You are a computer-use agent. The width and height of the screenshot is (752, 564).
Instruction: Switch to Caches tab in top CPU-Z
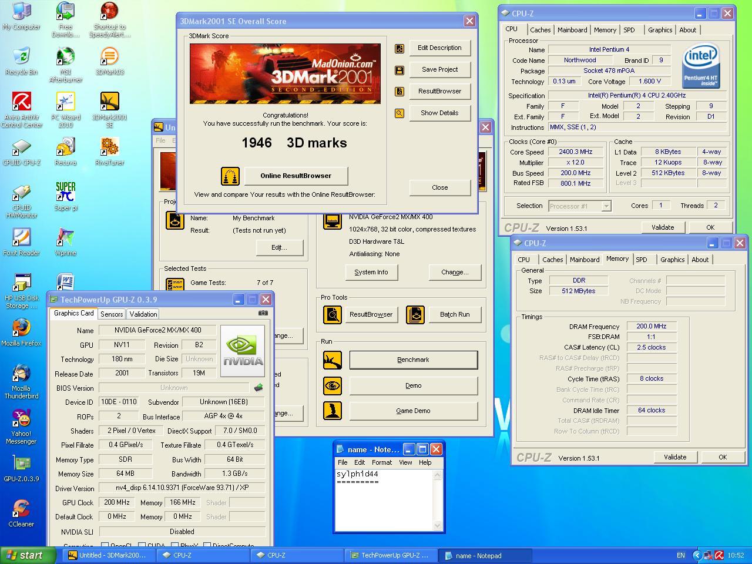[540, 30]
